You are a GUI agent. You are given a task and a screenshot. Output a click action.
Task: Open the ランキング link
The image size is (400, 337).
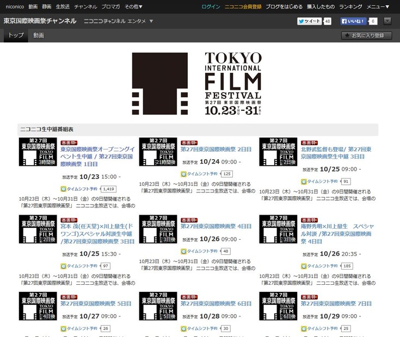(350, 7)
